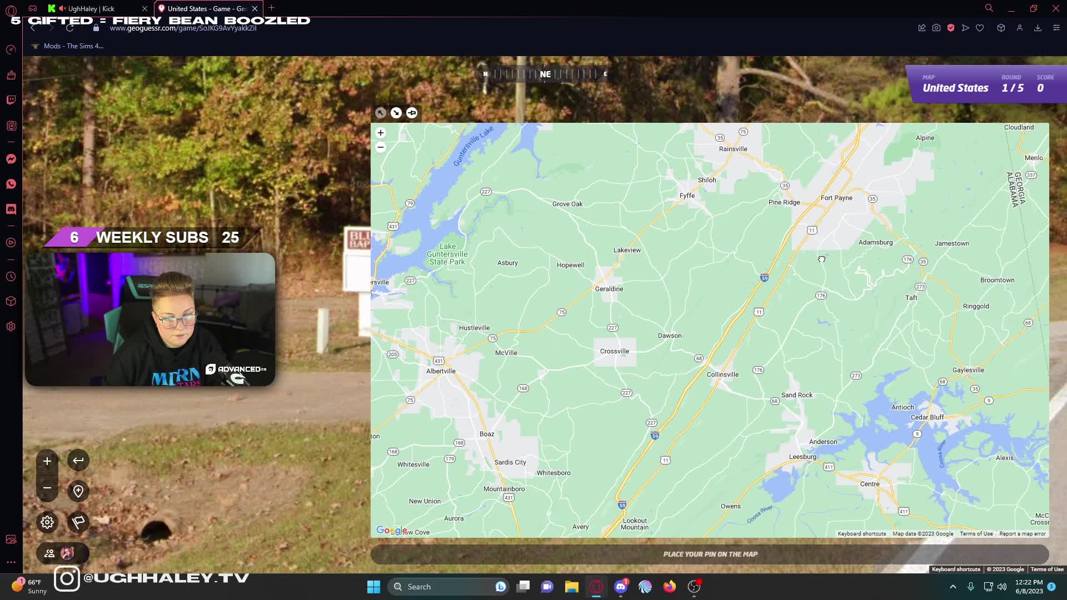Open Mods - The Sims 4 bookmark
The width and height of the screenshot is (1067, 600).
click(68, 46)
